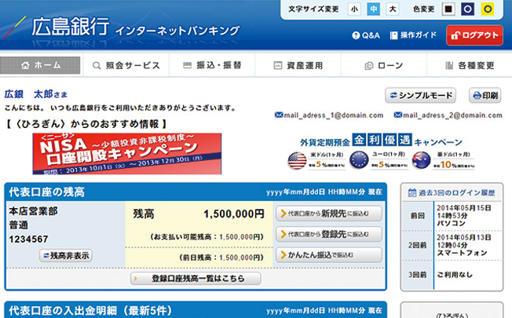Open 登録口座残高一覧はこちら link button
The image size is (512, 318).
click(196, 279)
